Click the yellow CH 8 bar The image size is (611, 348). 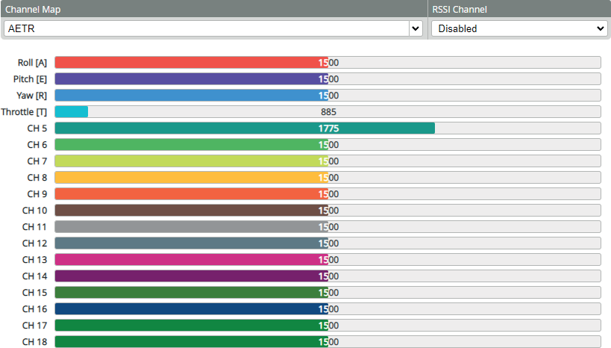[328, 178]
